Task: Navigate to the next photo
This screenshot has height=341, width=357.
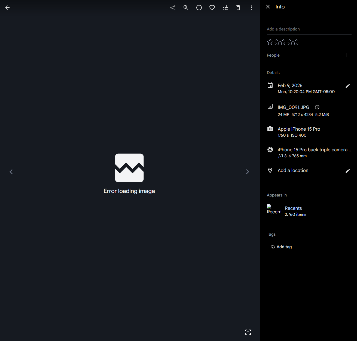Action: tap(248, 171)
